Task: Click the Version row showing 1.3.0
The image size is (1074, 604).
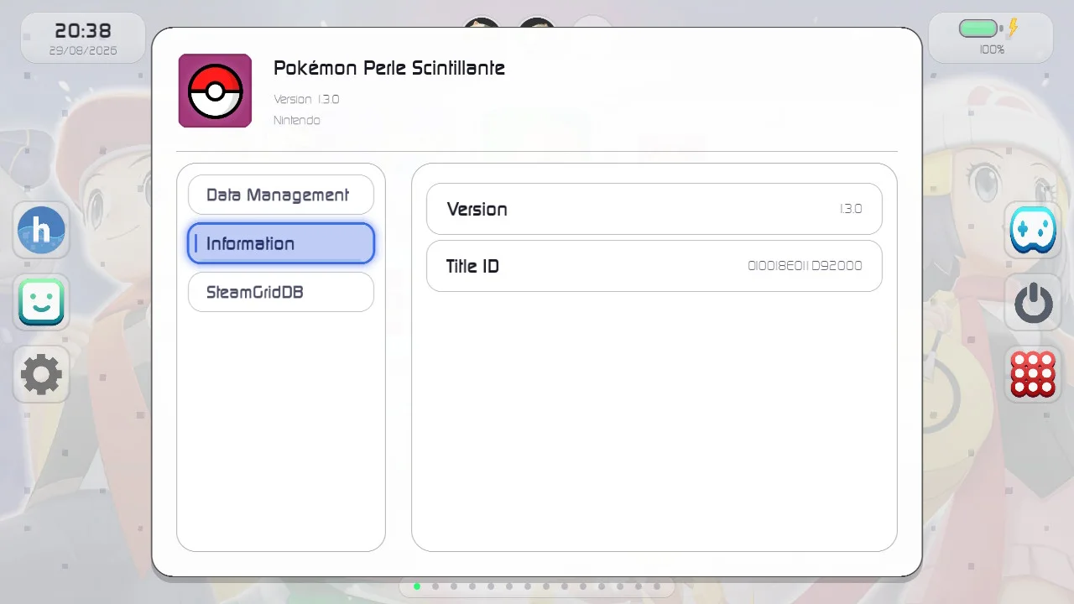Action: point(654,209)
